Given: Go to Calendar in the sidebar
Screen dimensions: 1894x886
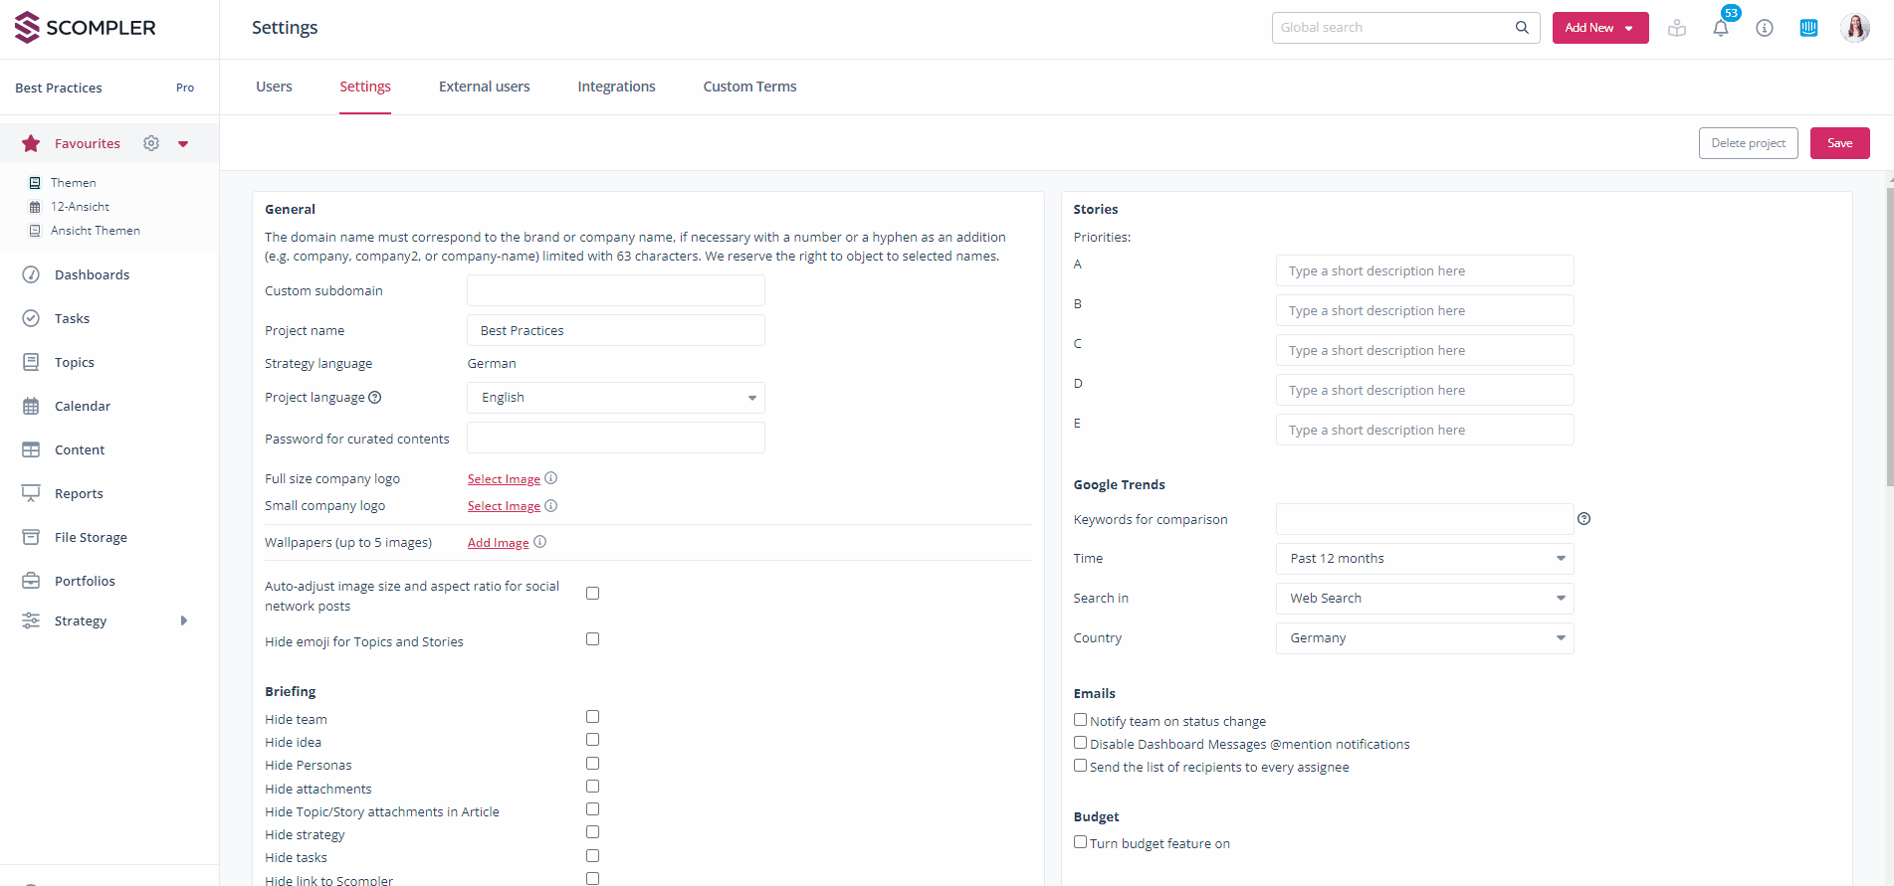Looking at the screenshot, I should tap(83, 406).
